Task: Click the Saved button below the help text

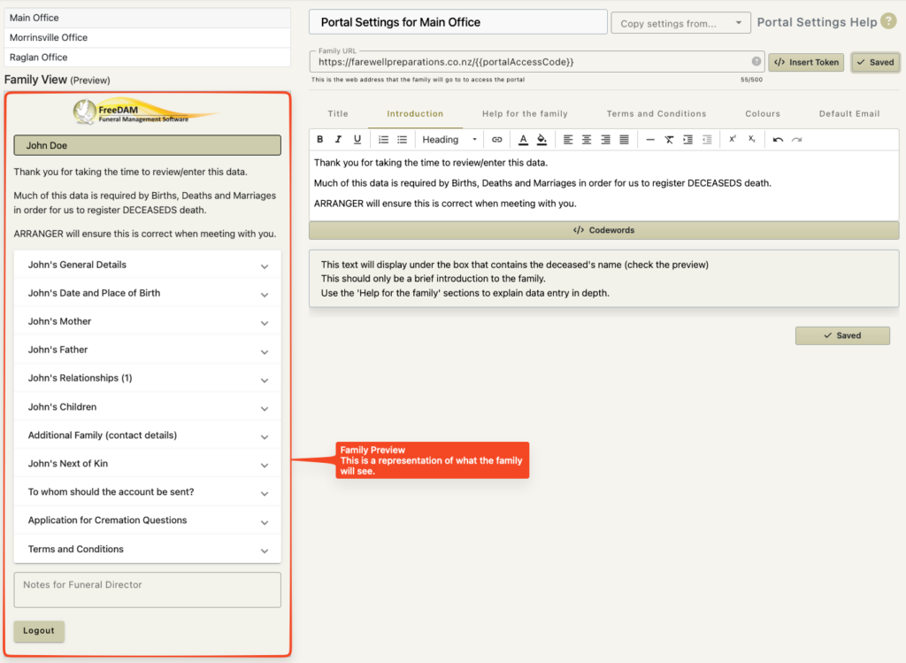Action: [x=842, y=335]
